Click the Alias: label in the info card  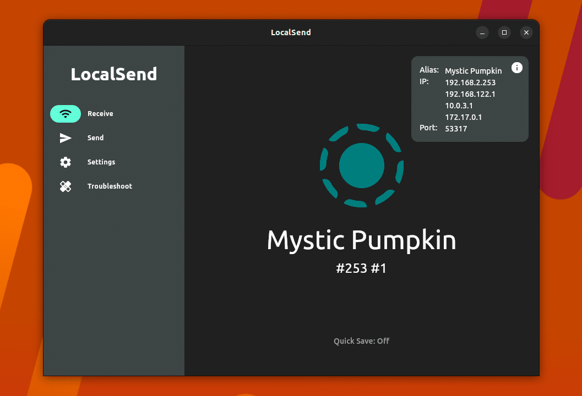click(x=429, y=70)
